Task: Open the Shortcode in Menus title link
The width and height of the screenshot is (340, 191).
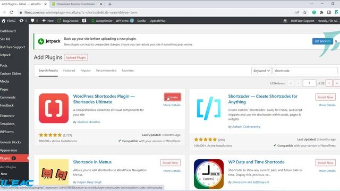Action: click(x=92, y=162)
